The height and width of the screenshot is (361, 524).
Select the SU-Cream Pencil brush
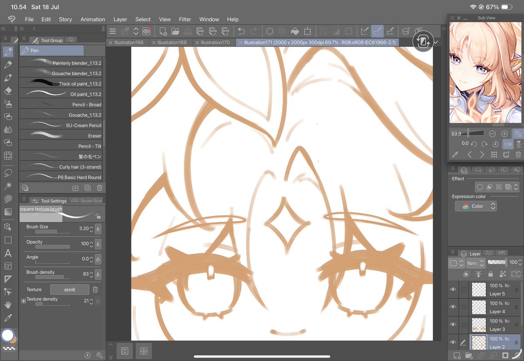(x=60, y=125)
